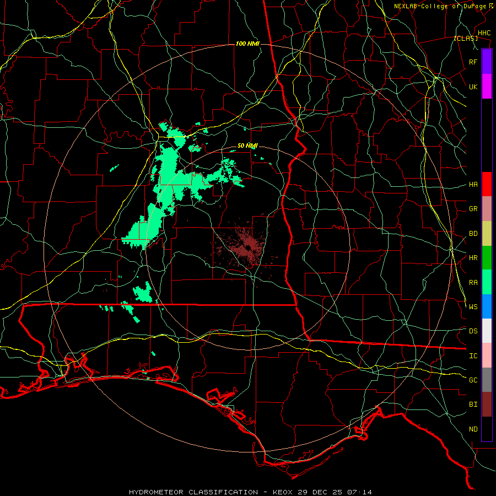Click the DS white legend swatch
The width and height of the screenshot is (496, 496).
click(x=487, y=331)
